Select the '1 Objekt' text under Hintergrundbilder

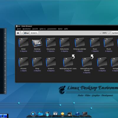tap(80, 51)
